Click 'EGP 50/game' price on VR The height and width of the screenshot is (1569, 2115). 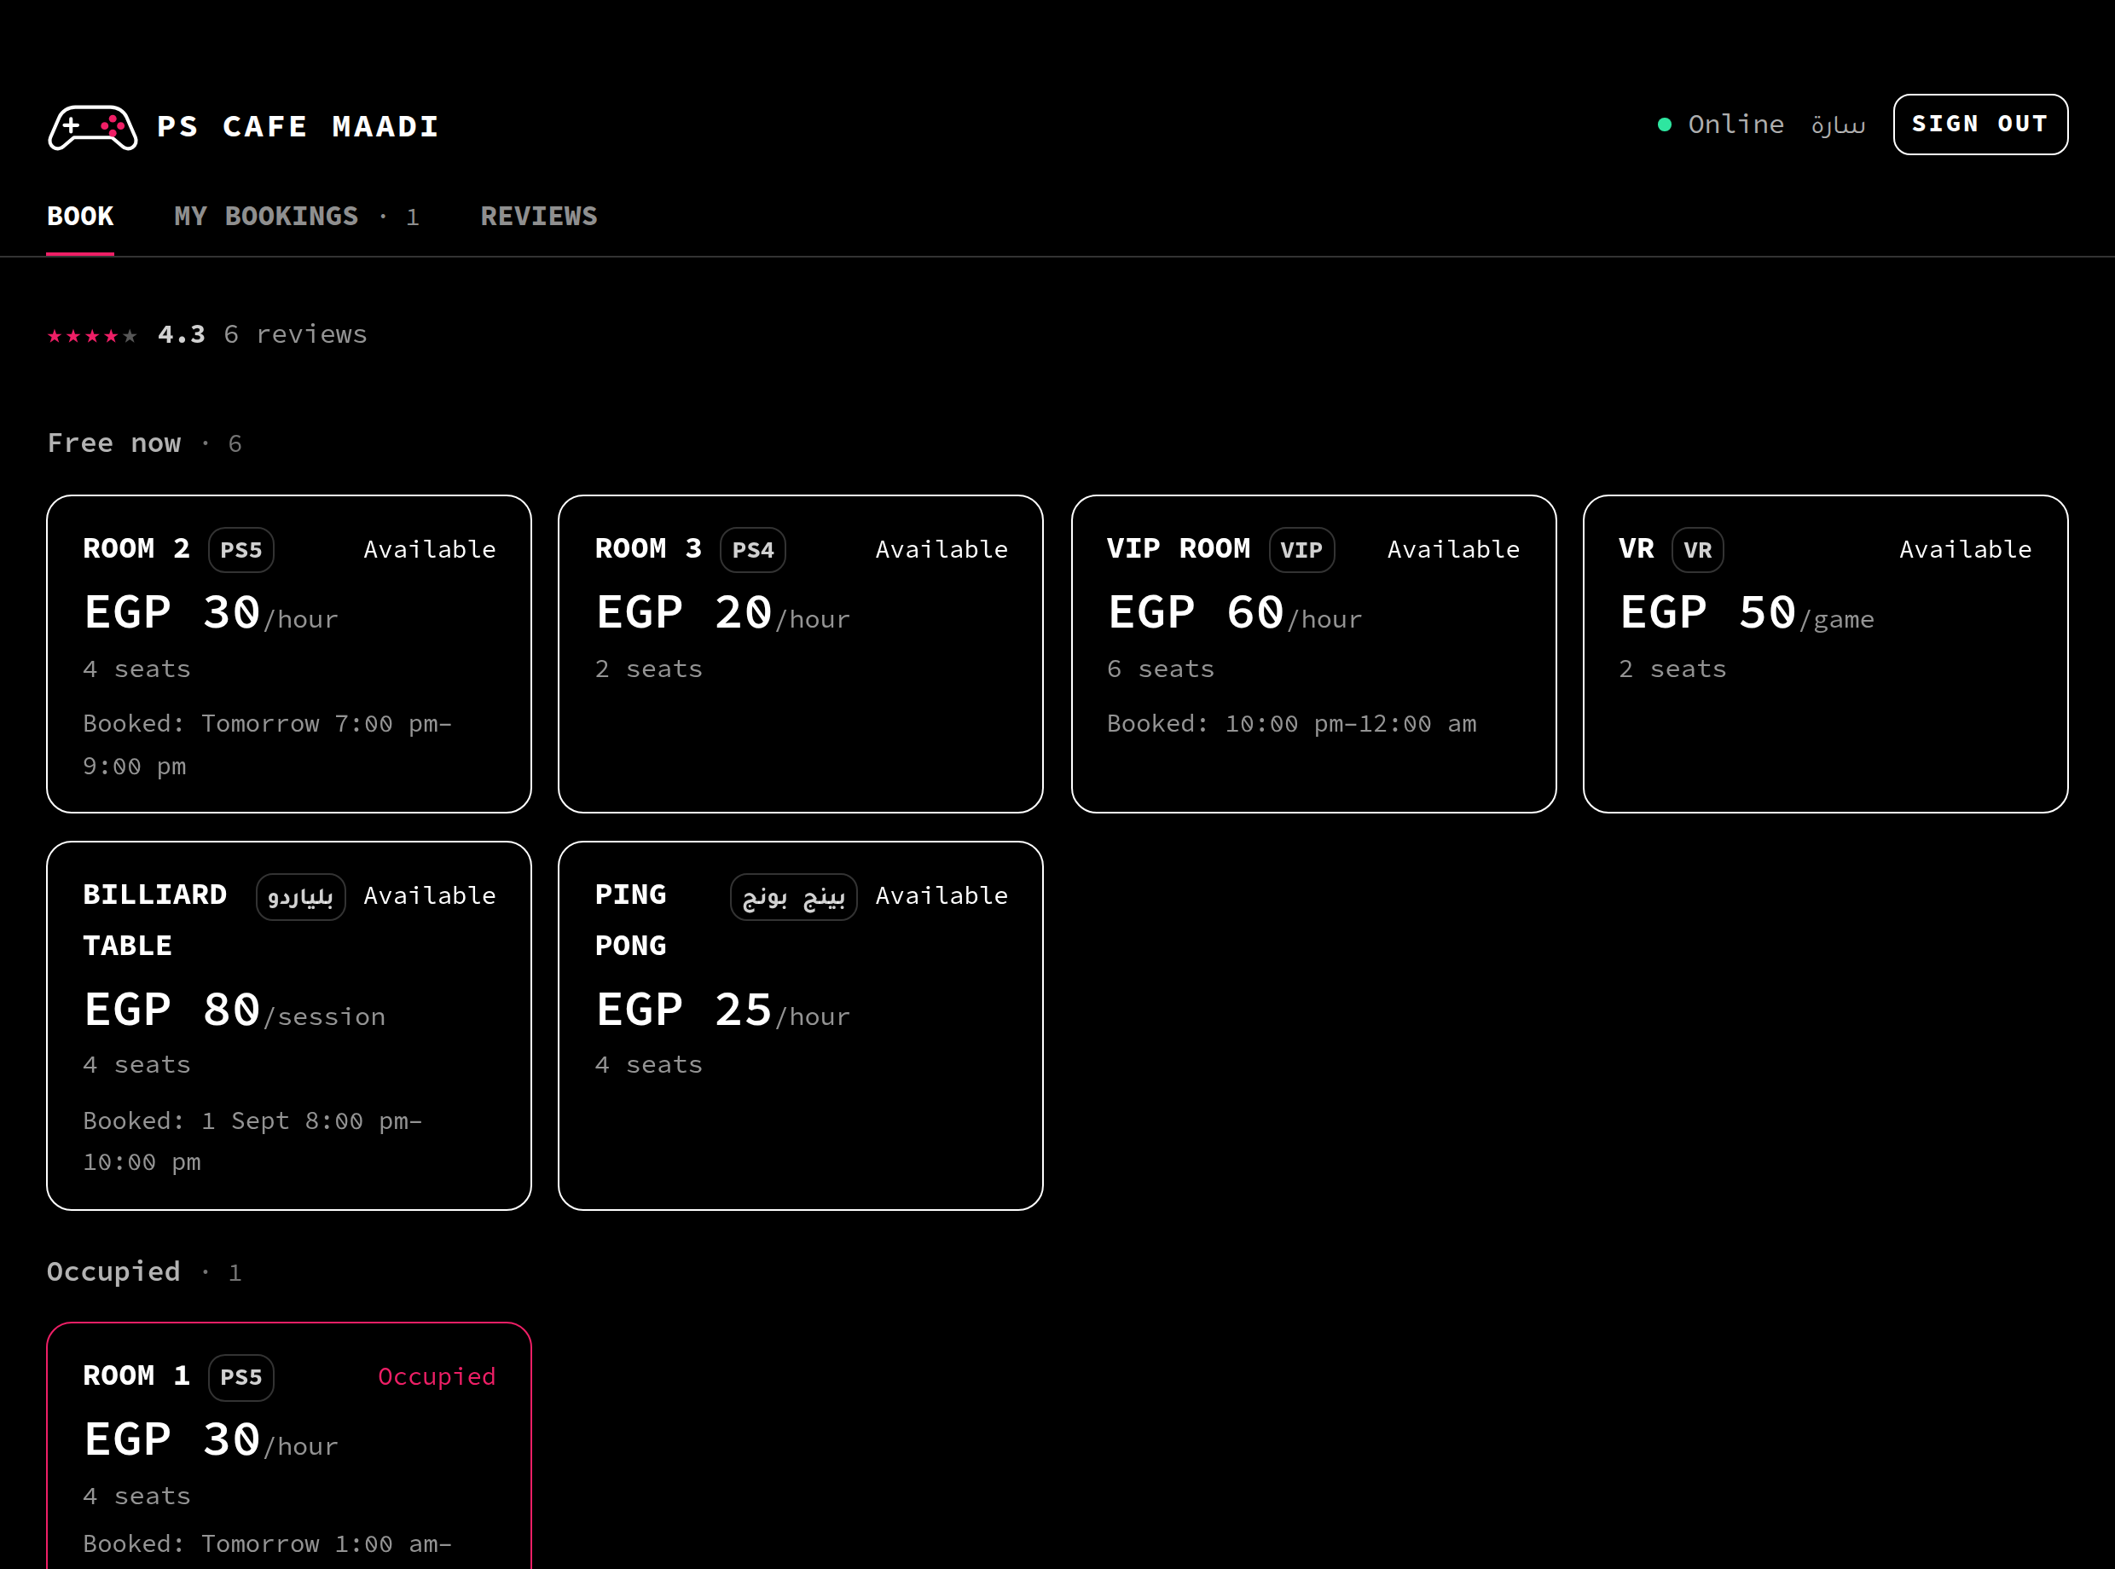[1747, 614]
